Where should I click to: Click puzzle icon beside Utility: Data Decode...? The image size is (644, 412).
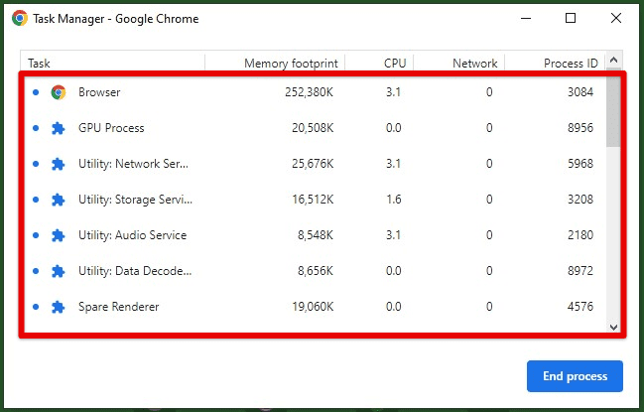59,271
